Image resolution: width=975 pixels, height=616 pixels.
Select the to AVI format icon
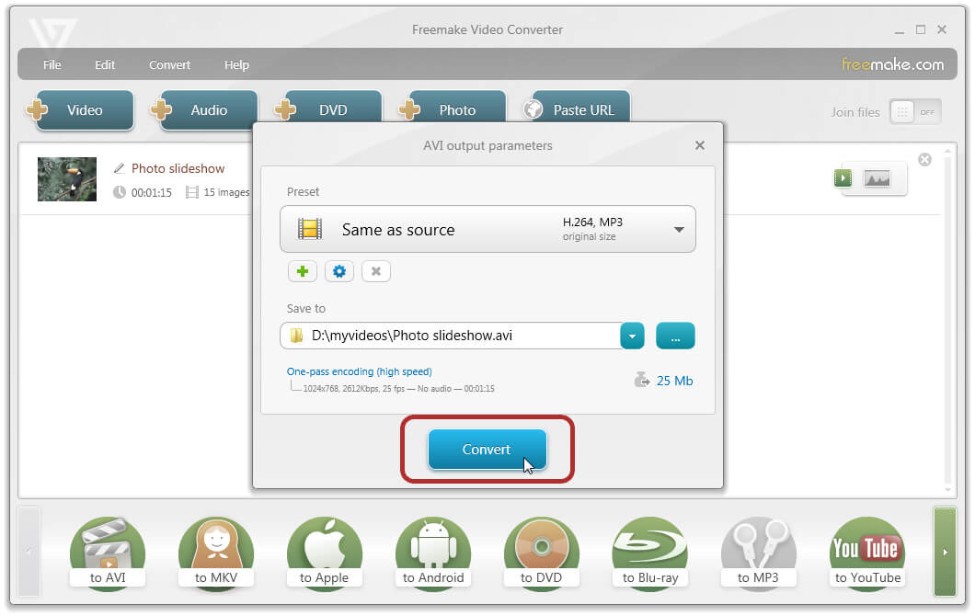(109, 553)
